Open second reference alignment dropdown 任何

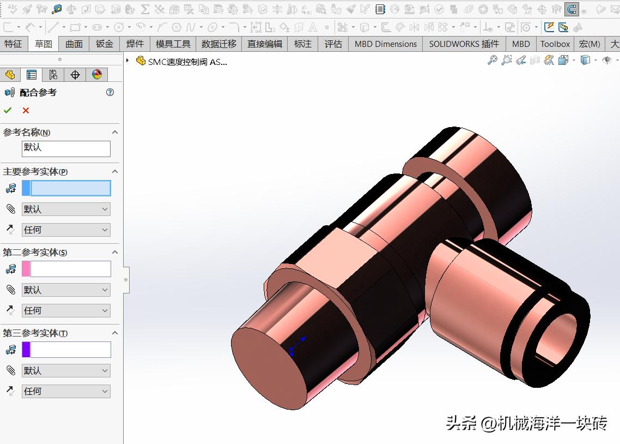(x=66, y=311)
